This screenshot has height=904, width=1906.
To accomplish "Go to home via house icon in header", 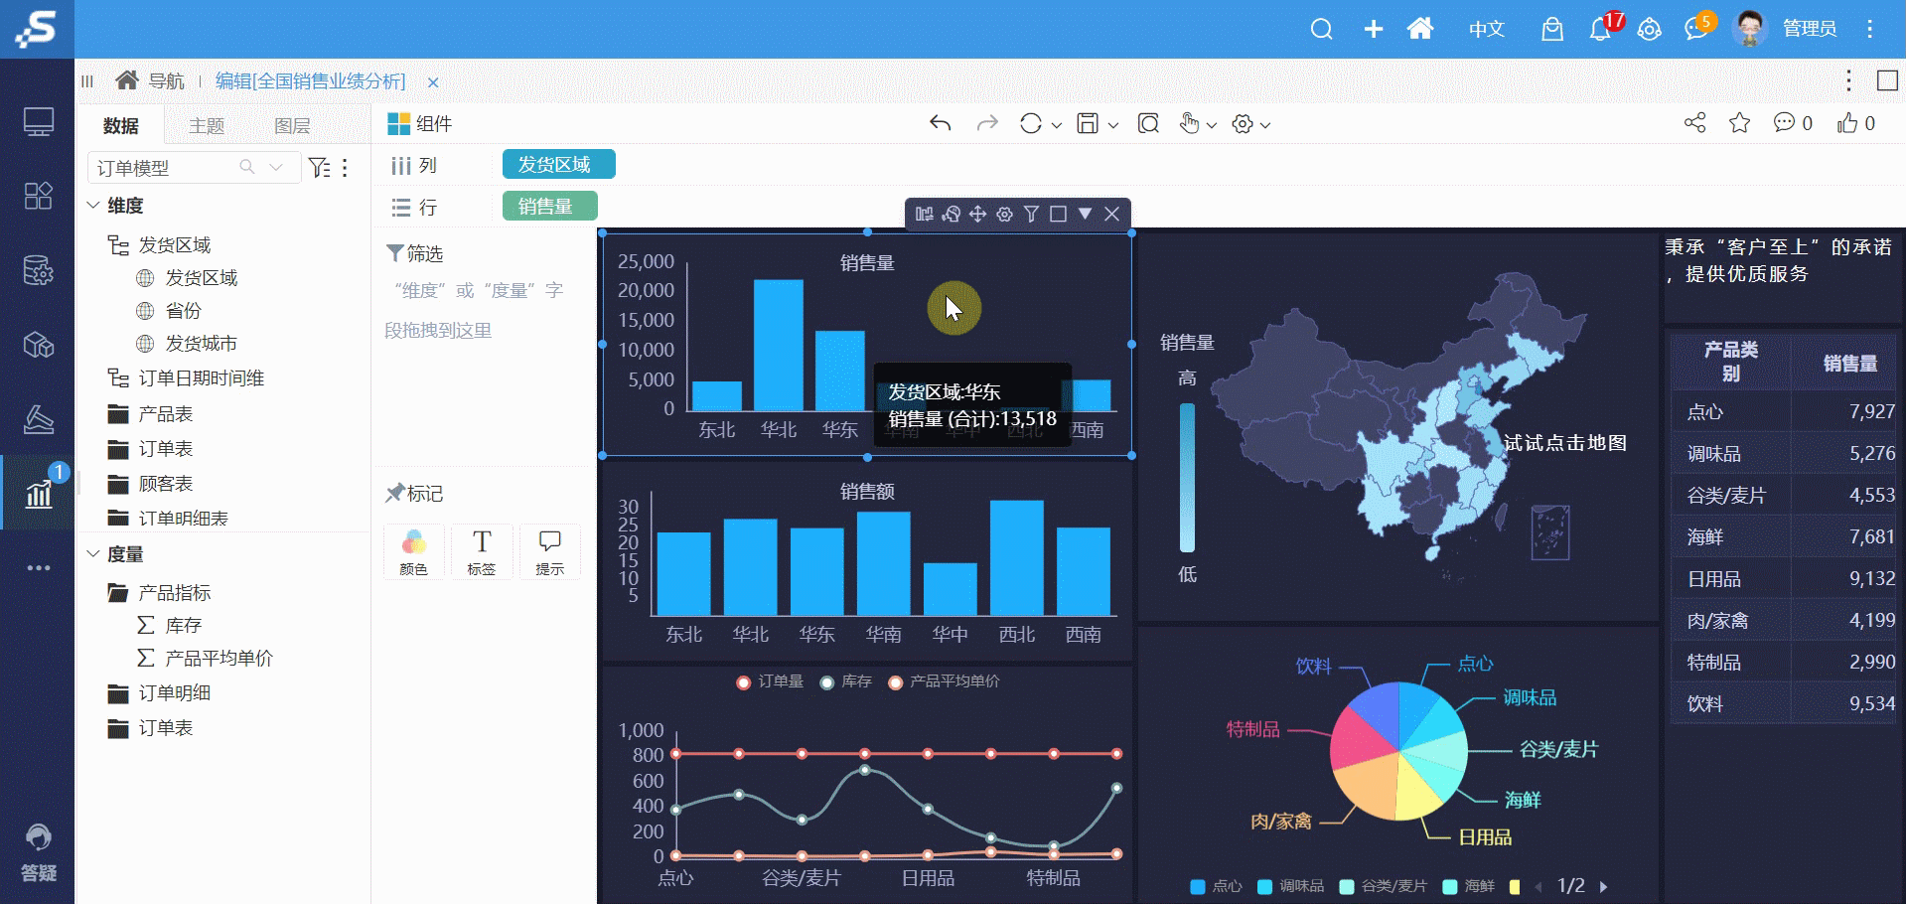I will (x=1420, y=29).
